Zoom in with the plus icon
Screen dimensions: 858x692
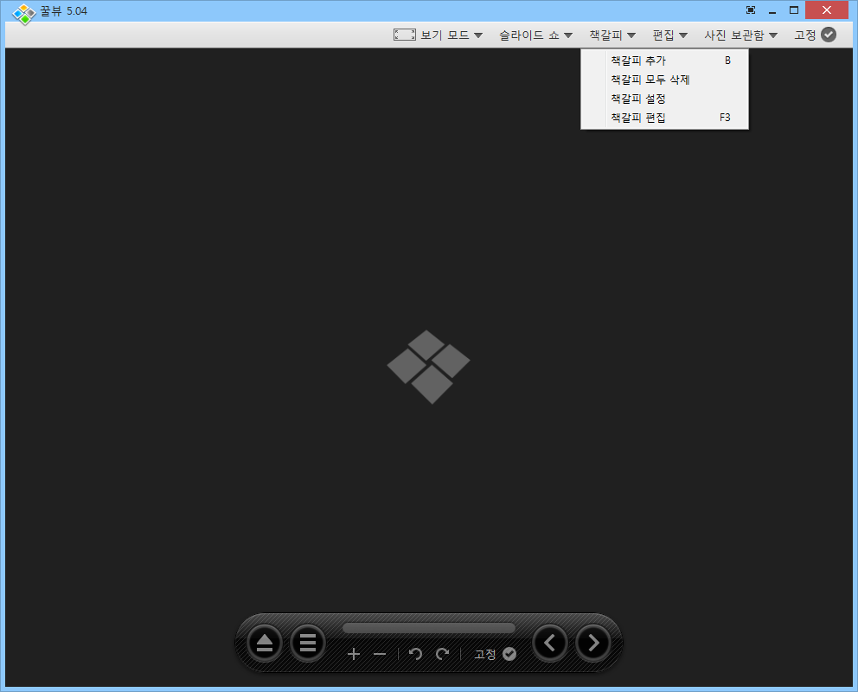tap(354, 654)
